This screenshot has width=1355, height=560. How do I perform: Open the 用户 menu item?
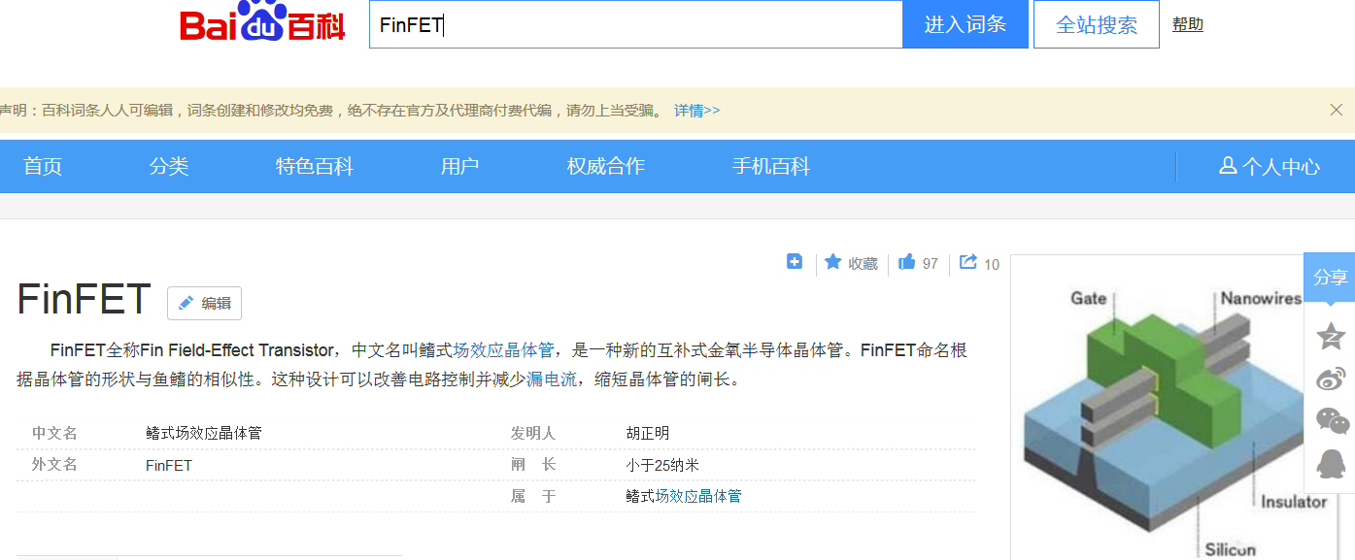(x=460, y=166)
